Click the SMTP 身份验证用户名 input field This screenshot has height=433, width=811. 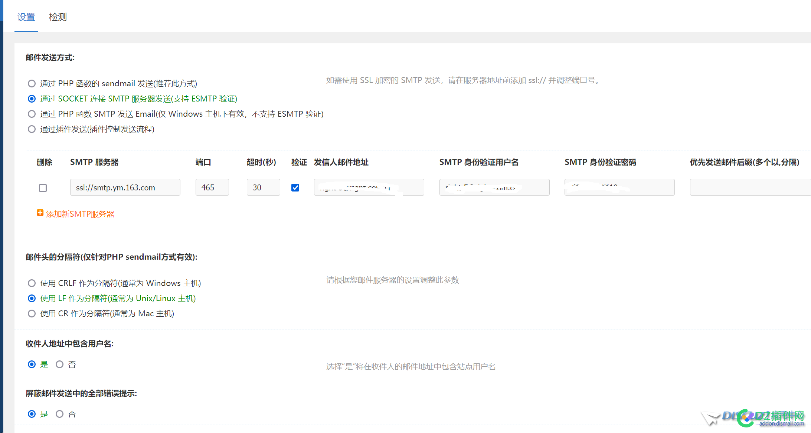[x=494, y=187]
